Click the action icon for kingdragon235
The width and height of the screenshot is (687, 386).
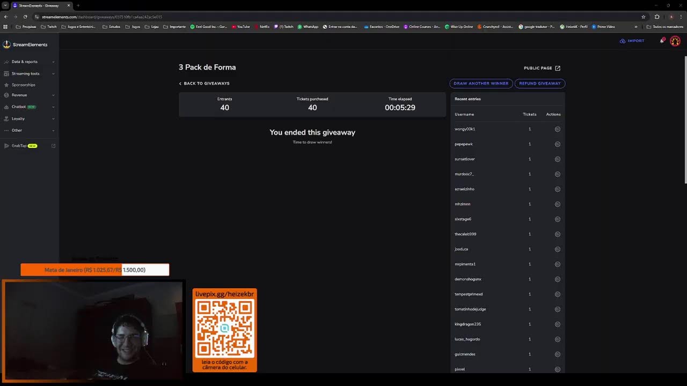(557, 324)
